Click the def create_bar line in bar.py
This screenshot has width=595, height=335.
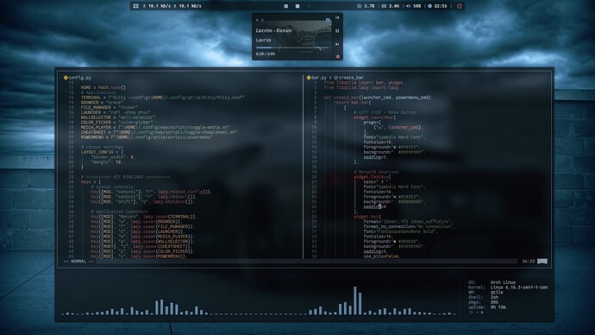[x=378, y=98]
